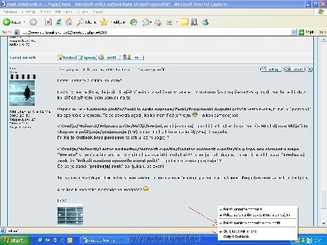Click the 'Nazaj na vrh' link
This screenshot has height=245, width=327.
click(x=22, y=57)
